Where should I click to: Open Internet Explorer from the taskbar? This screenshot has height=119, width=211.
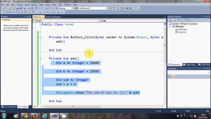click(x=45, y=116)
